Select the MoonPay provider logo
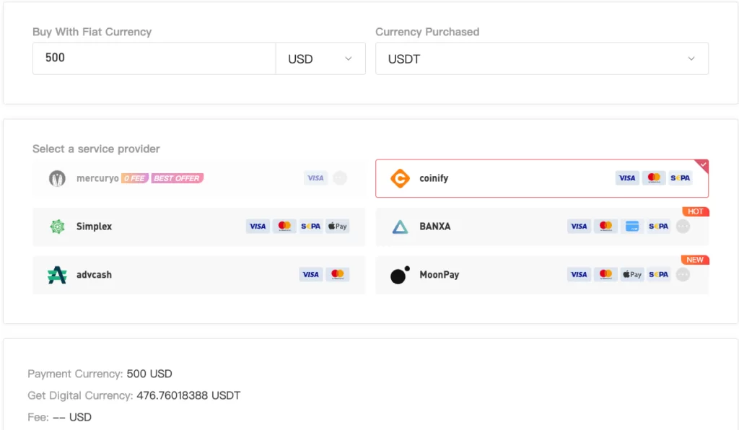The width and height of the screenshot is (739, 430). pyautogui.click(x=399, y=274)
